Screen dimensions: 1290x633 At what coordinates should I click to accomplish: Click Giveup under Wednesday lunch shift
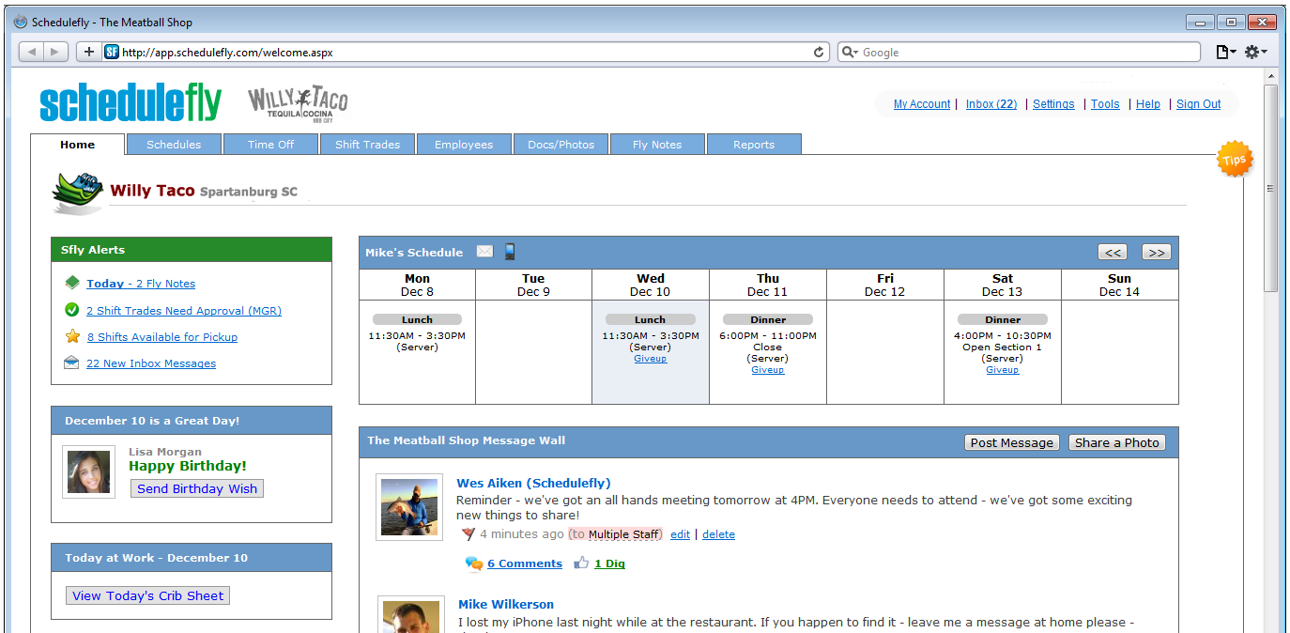click(651, 359)
